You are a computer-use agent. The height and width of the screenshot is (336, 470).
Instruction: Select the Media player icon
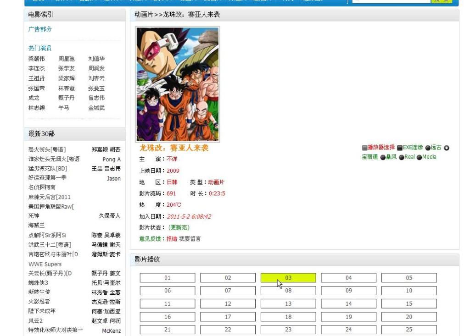pos(419,157)
